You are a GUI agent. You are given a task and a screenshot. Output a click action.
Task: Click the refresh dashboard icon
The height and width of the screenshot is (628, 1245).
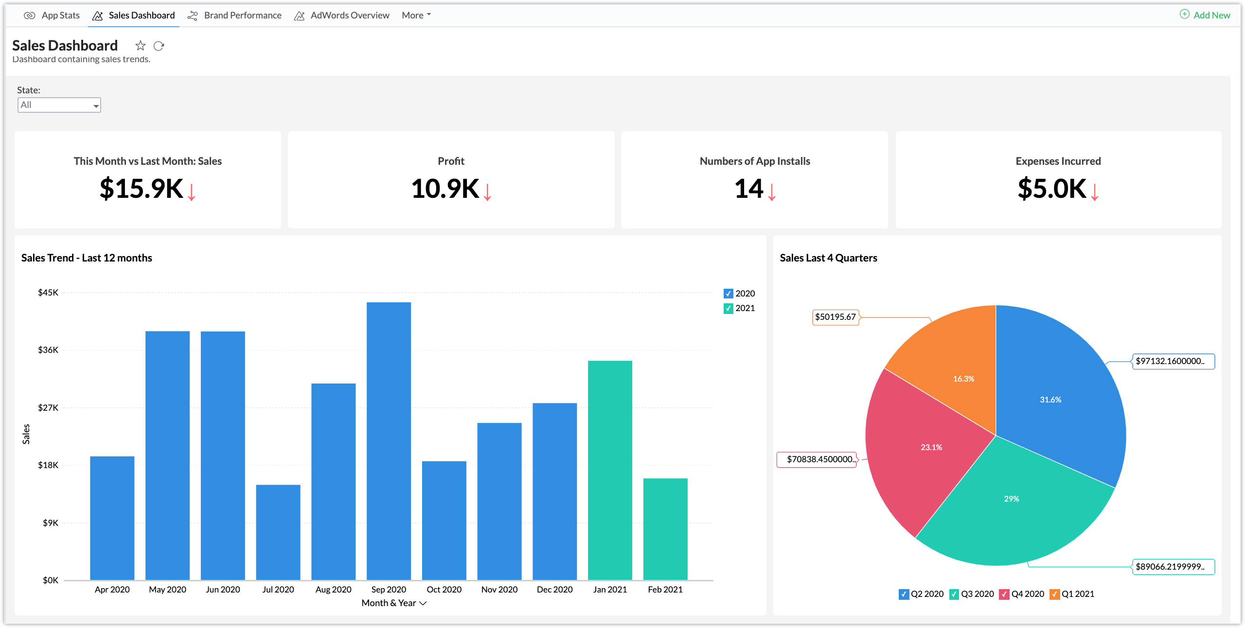[x=159, y=46]
